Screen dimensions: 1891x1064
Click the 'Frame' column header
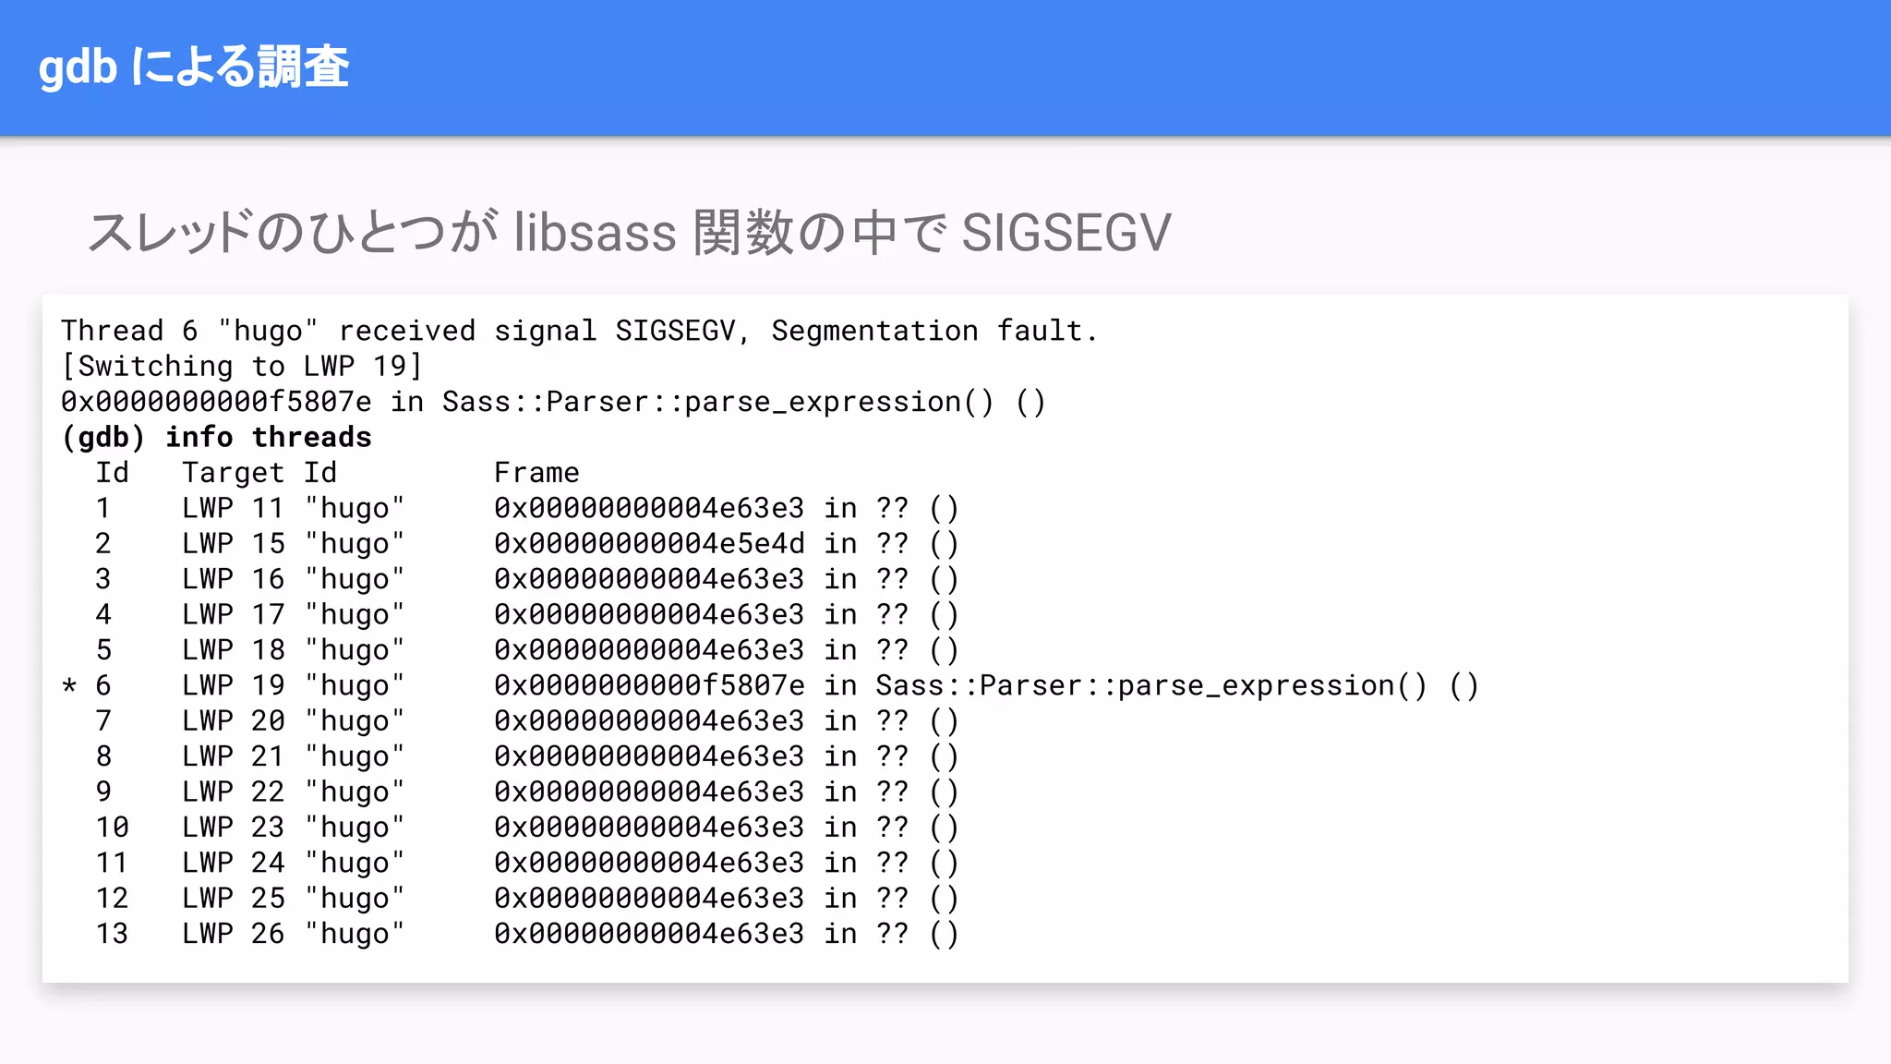point(536,473)
